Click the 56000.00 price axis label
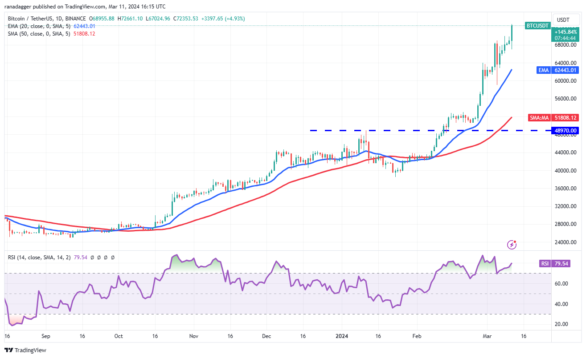The image size is (586, 358). pos(566,99)
